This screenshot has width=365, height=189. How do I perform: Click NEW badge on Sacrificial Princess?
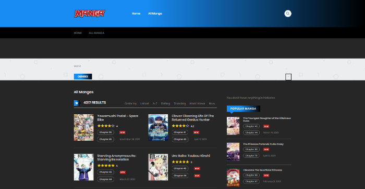tap(266, 176)
